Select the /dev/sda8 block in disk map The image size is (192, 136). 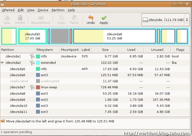[x=114, y=36]
